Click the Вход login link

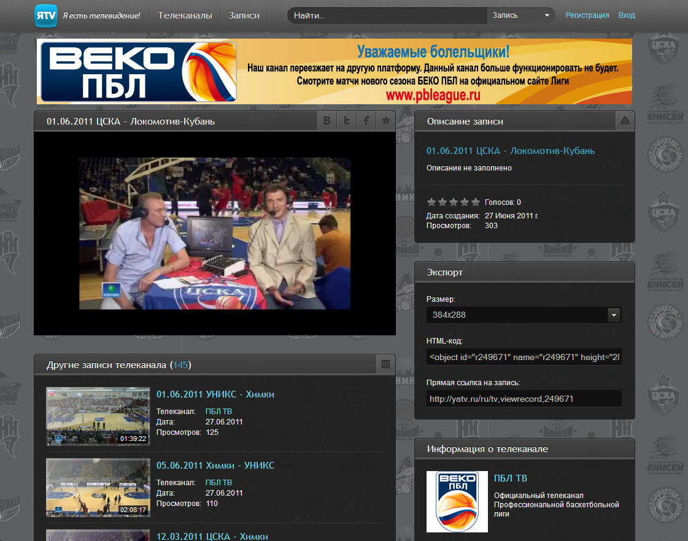point(627,15)
